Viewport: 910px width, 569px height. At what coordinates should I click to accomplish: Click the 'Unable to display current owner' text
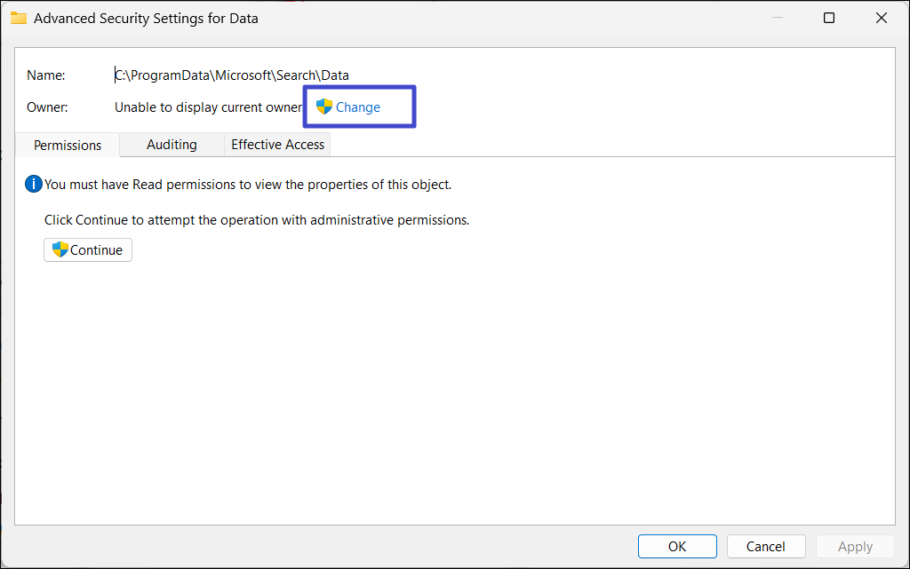(209, 107)
